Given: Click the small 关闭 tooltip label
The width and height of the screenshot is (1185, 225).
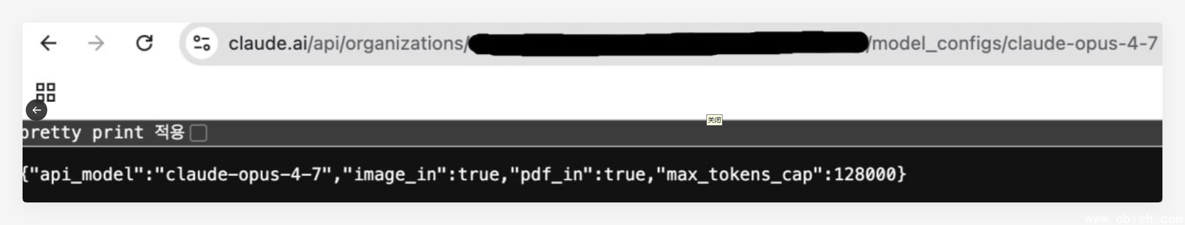Looking at the screenshot, I should pos(714,120).
